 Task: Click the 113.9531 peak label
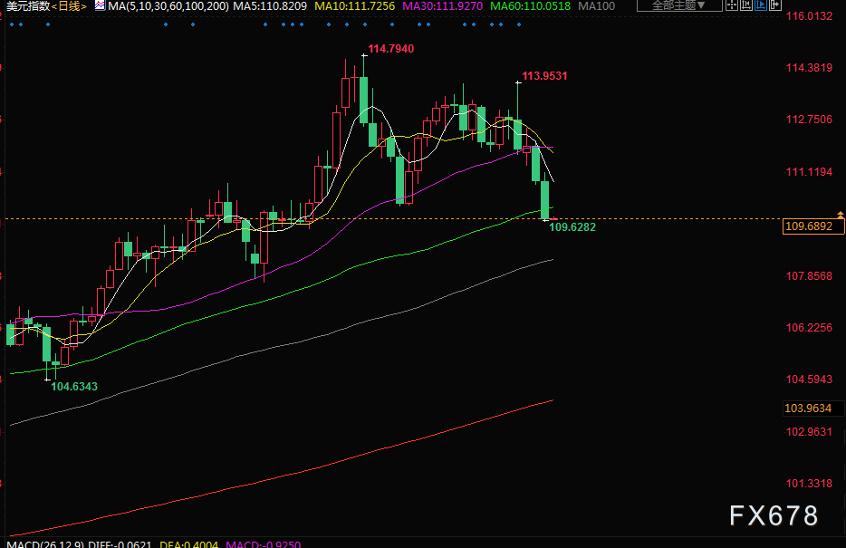(x=544, y=76)
